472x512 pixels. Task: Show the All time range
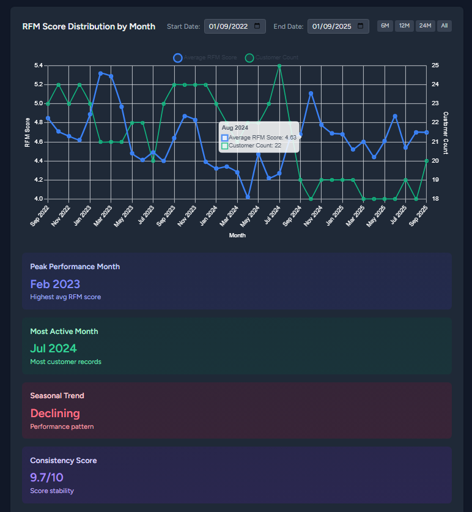tap(444, 26)
